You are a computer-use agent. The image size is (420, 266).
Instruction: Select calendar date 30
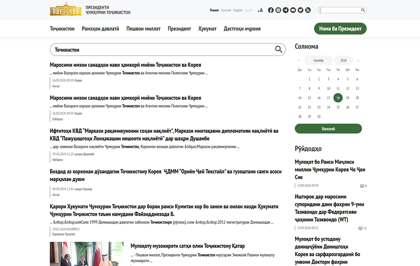coord(319,117)
